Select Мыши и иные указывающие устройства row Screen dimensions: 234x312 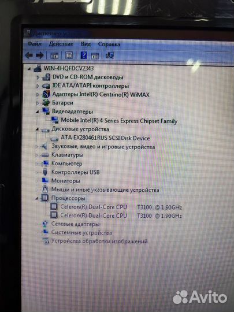105,190
